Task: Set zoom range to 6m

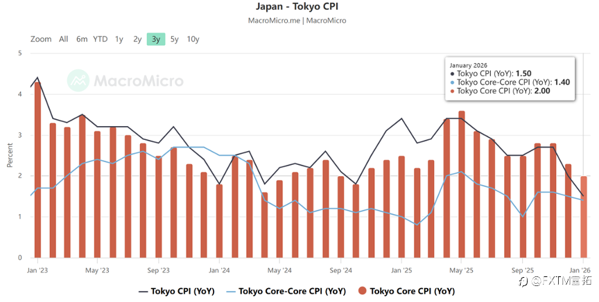Action: tap(82, 39)
